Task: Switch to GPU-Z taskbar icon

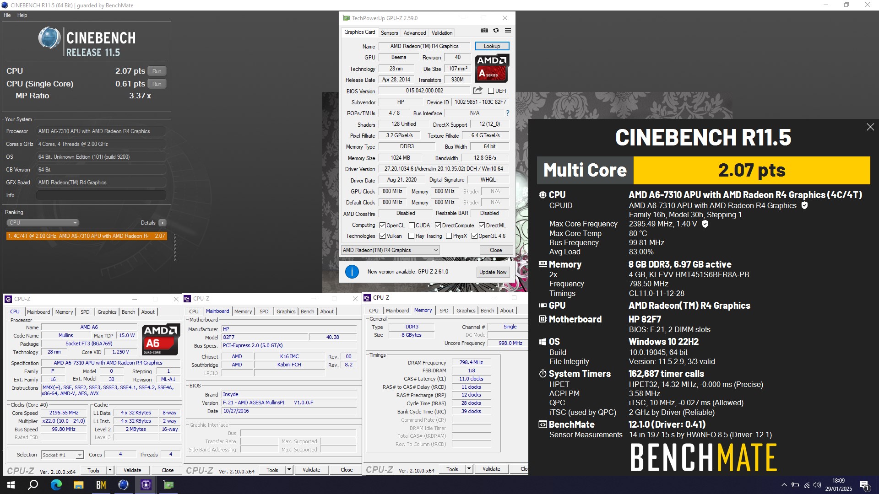Action: click(168, 485)
